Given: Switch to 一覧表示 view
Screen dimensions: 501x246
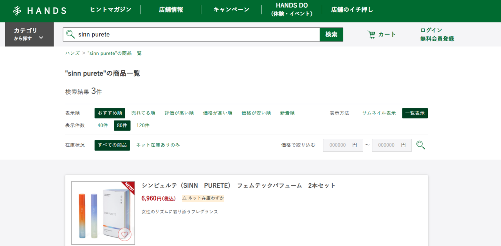Looking at the screenshot, I should (x=415, y=113).
